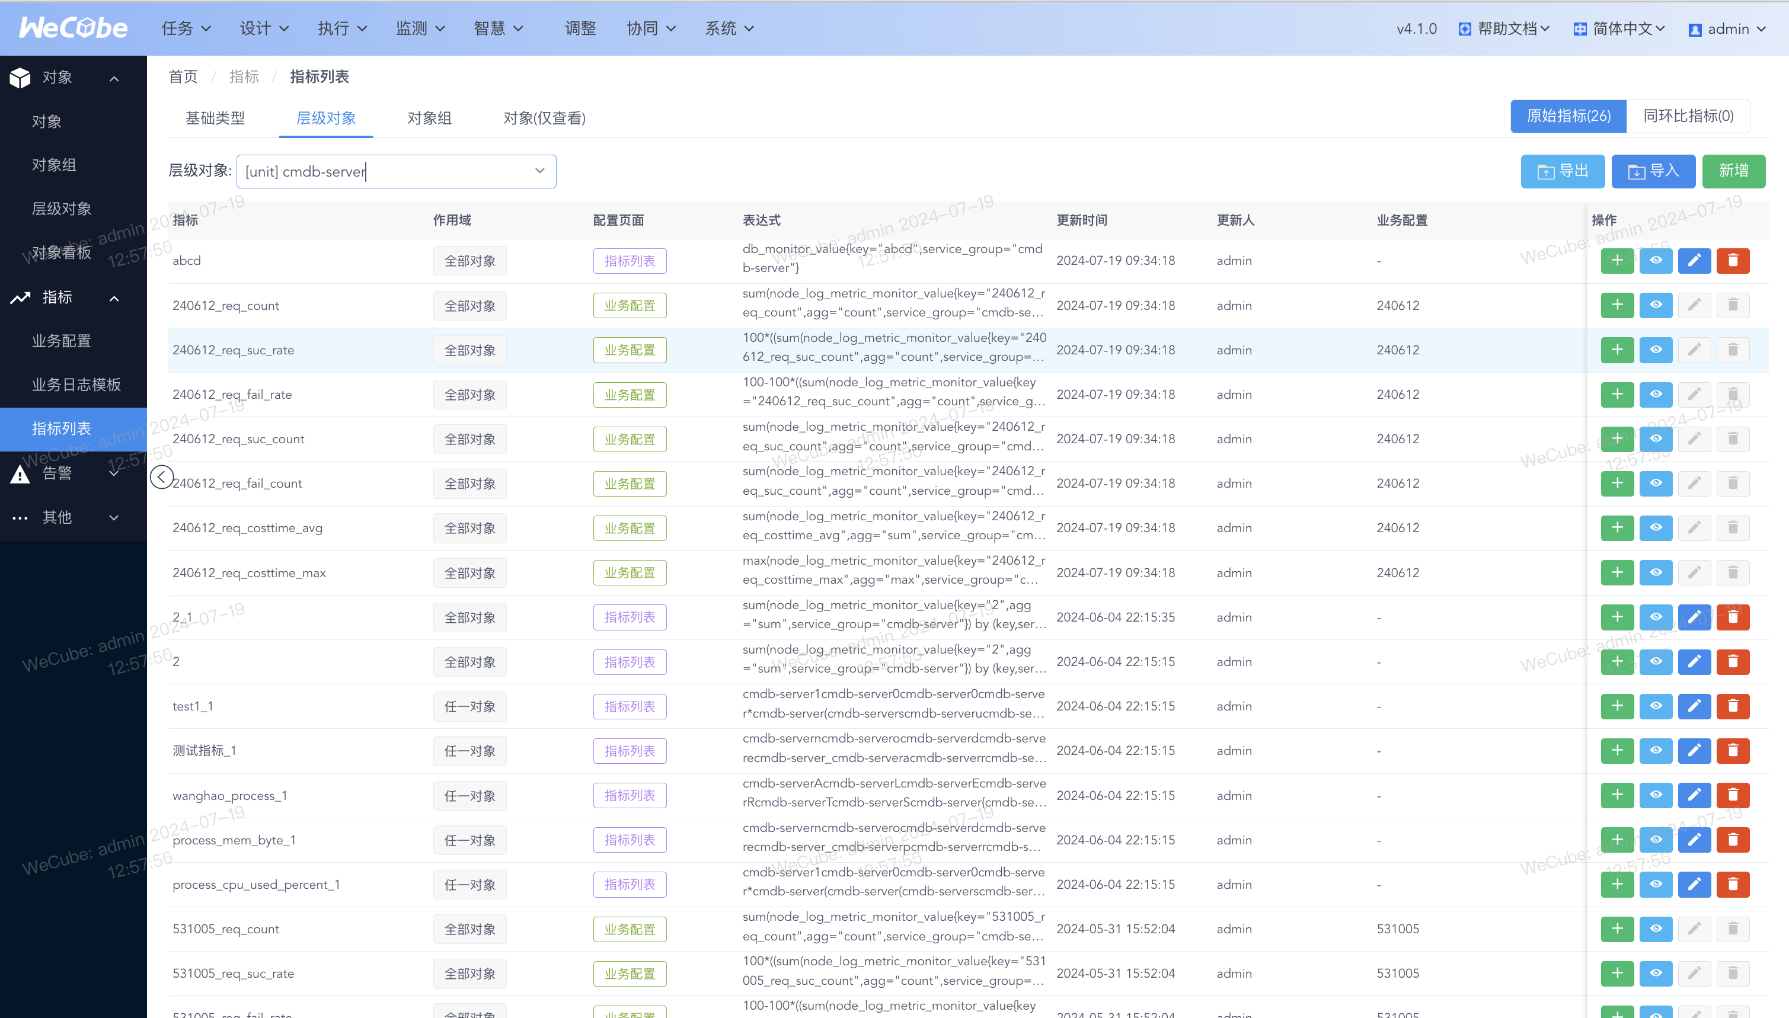View wanghao_process_1 with eye icon

click(x=1656, y=795)
